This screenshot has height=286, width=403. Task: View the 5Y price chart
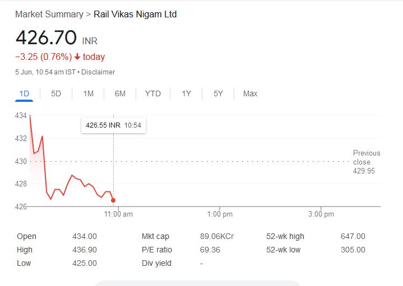click(218, 93)
